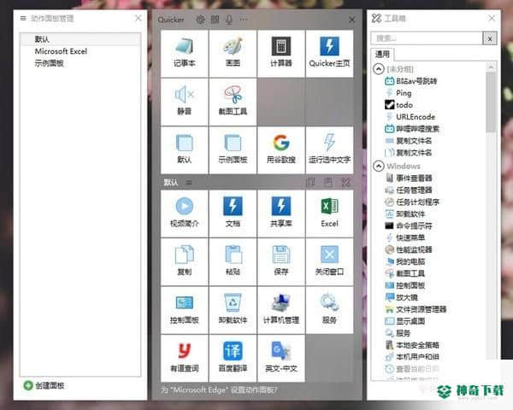Viewport: 513px width, 410px height.
Task: Select 命令提示符 in toolbox
Action: click(x=409, y=225)
